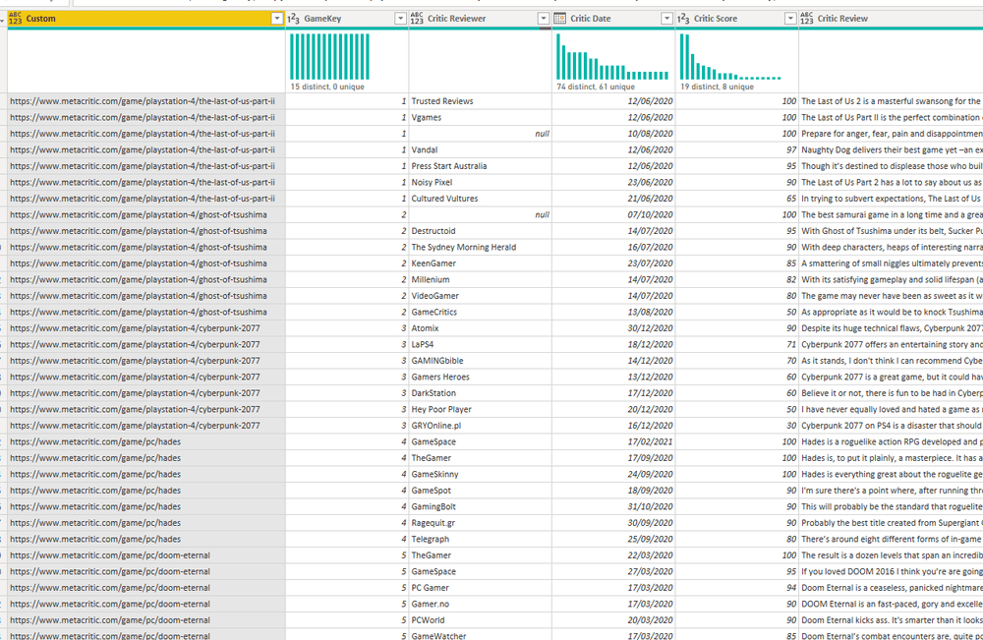Select the Telegraph reviewer cell
The image size is (983, 640).
[481, 540]
